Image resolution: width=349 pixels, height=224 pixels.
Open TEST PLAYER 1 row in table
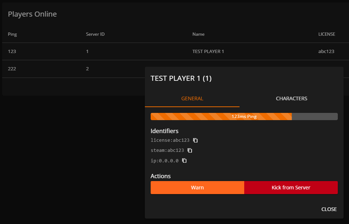[x=208, y=52]
